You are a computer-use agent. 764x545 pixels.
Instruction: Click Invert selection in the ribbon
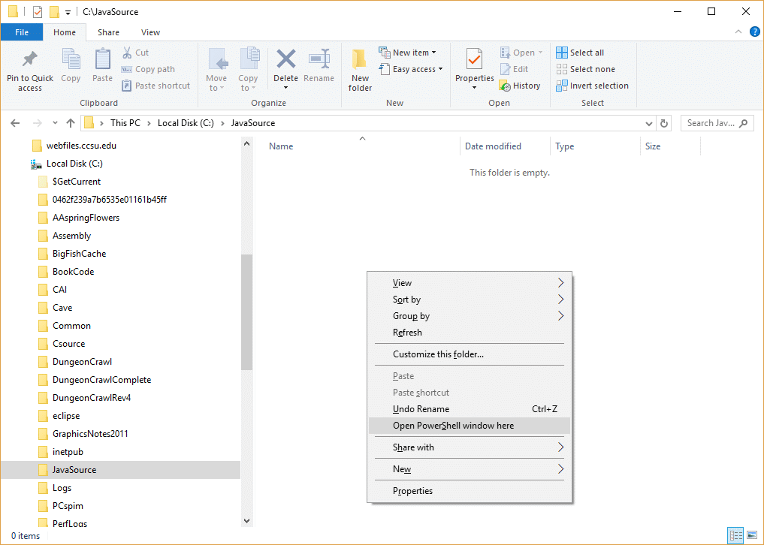pos(592,86)
